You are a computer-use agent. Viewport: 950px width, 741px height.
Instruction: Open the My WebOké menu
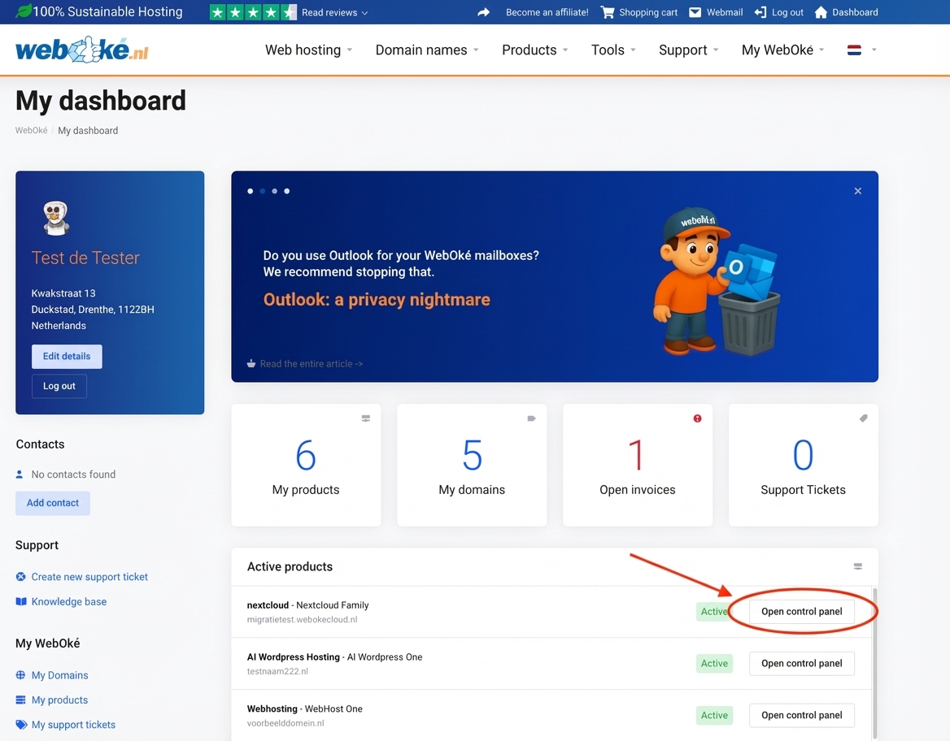coord(782,50)
